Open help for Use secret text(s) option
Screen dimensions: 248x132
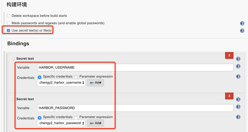point(242,31)
